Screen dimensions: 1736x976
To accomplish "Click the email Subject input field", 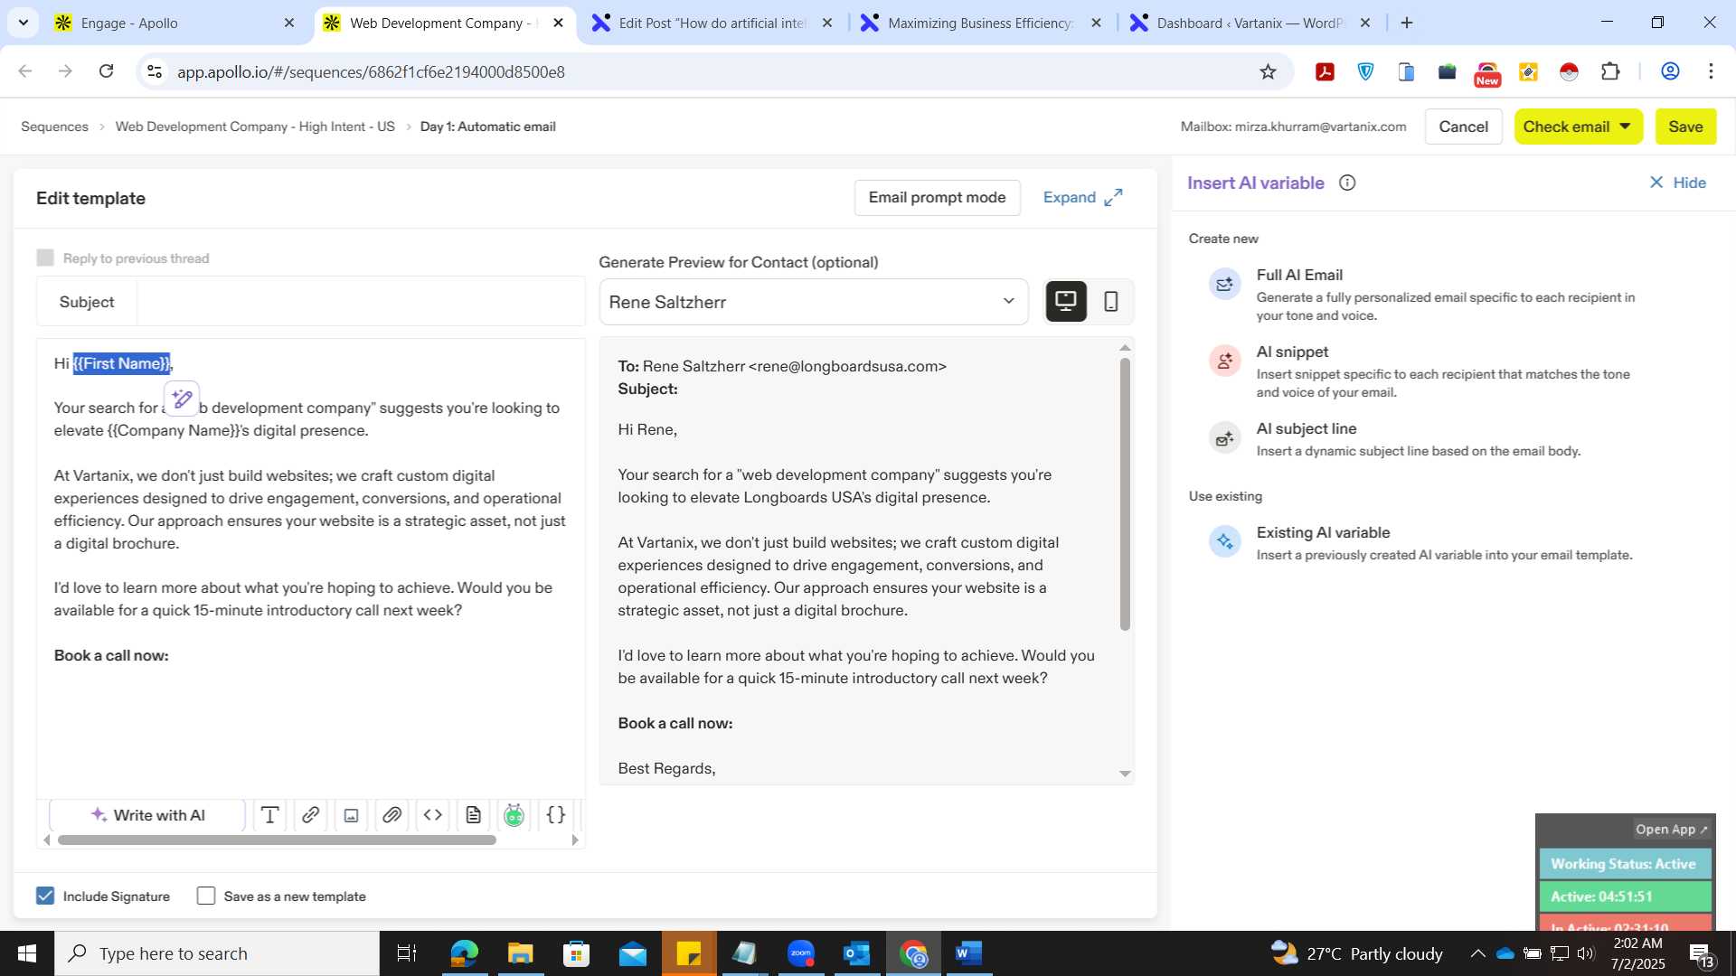I will tap(361, 302).
